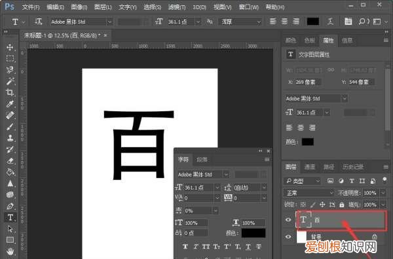Toggle lock all for layer

(x=342, y=205)
